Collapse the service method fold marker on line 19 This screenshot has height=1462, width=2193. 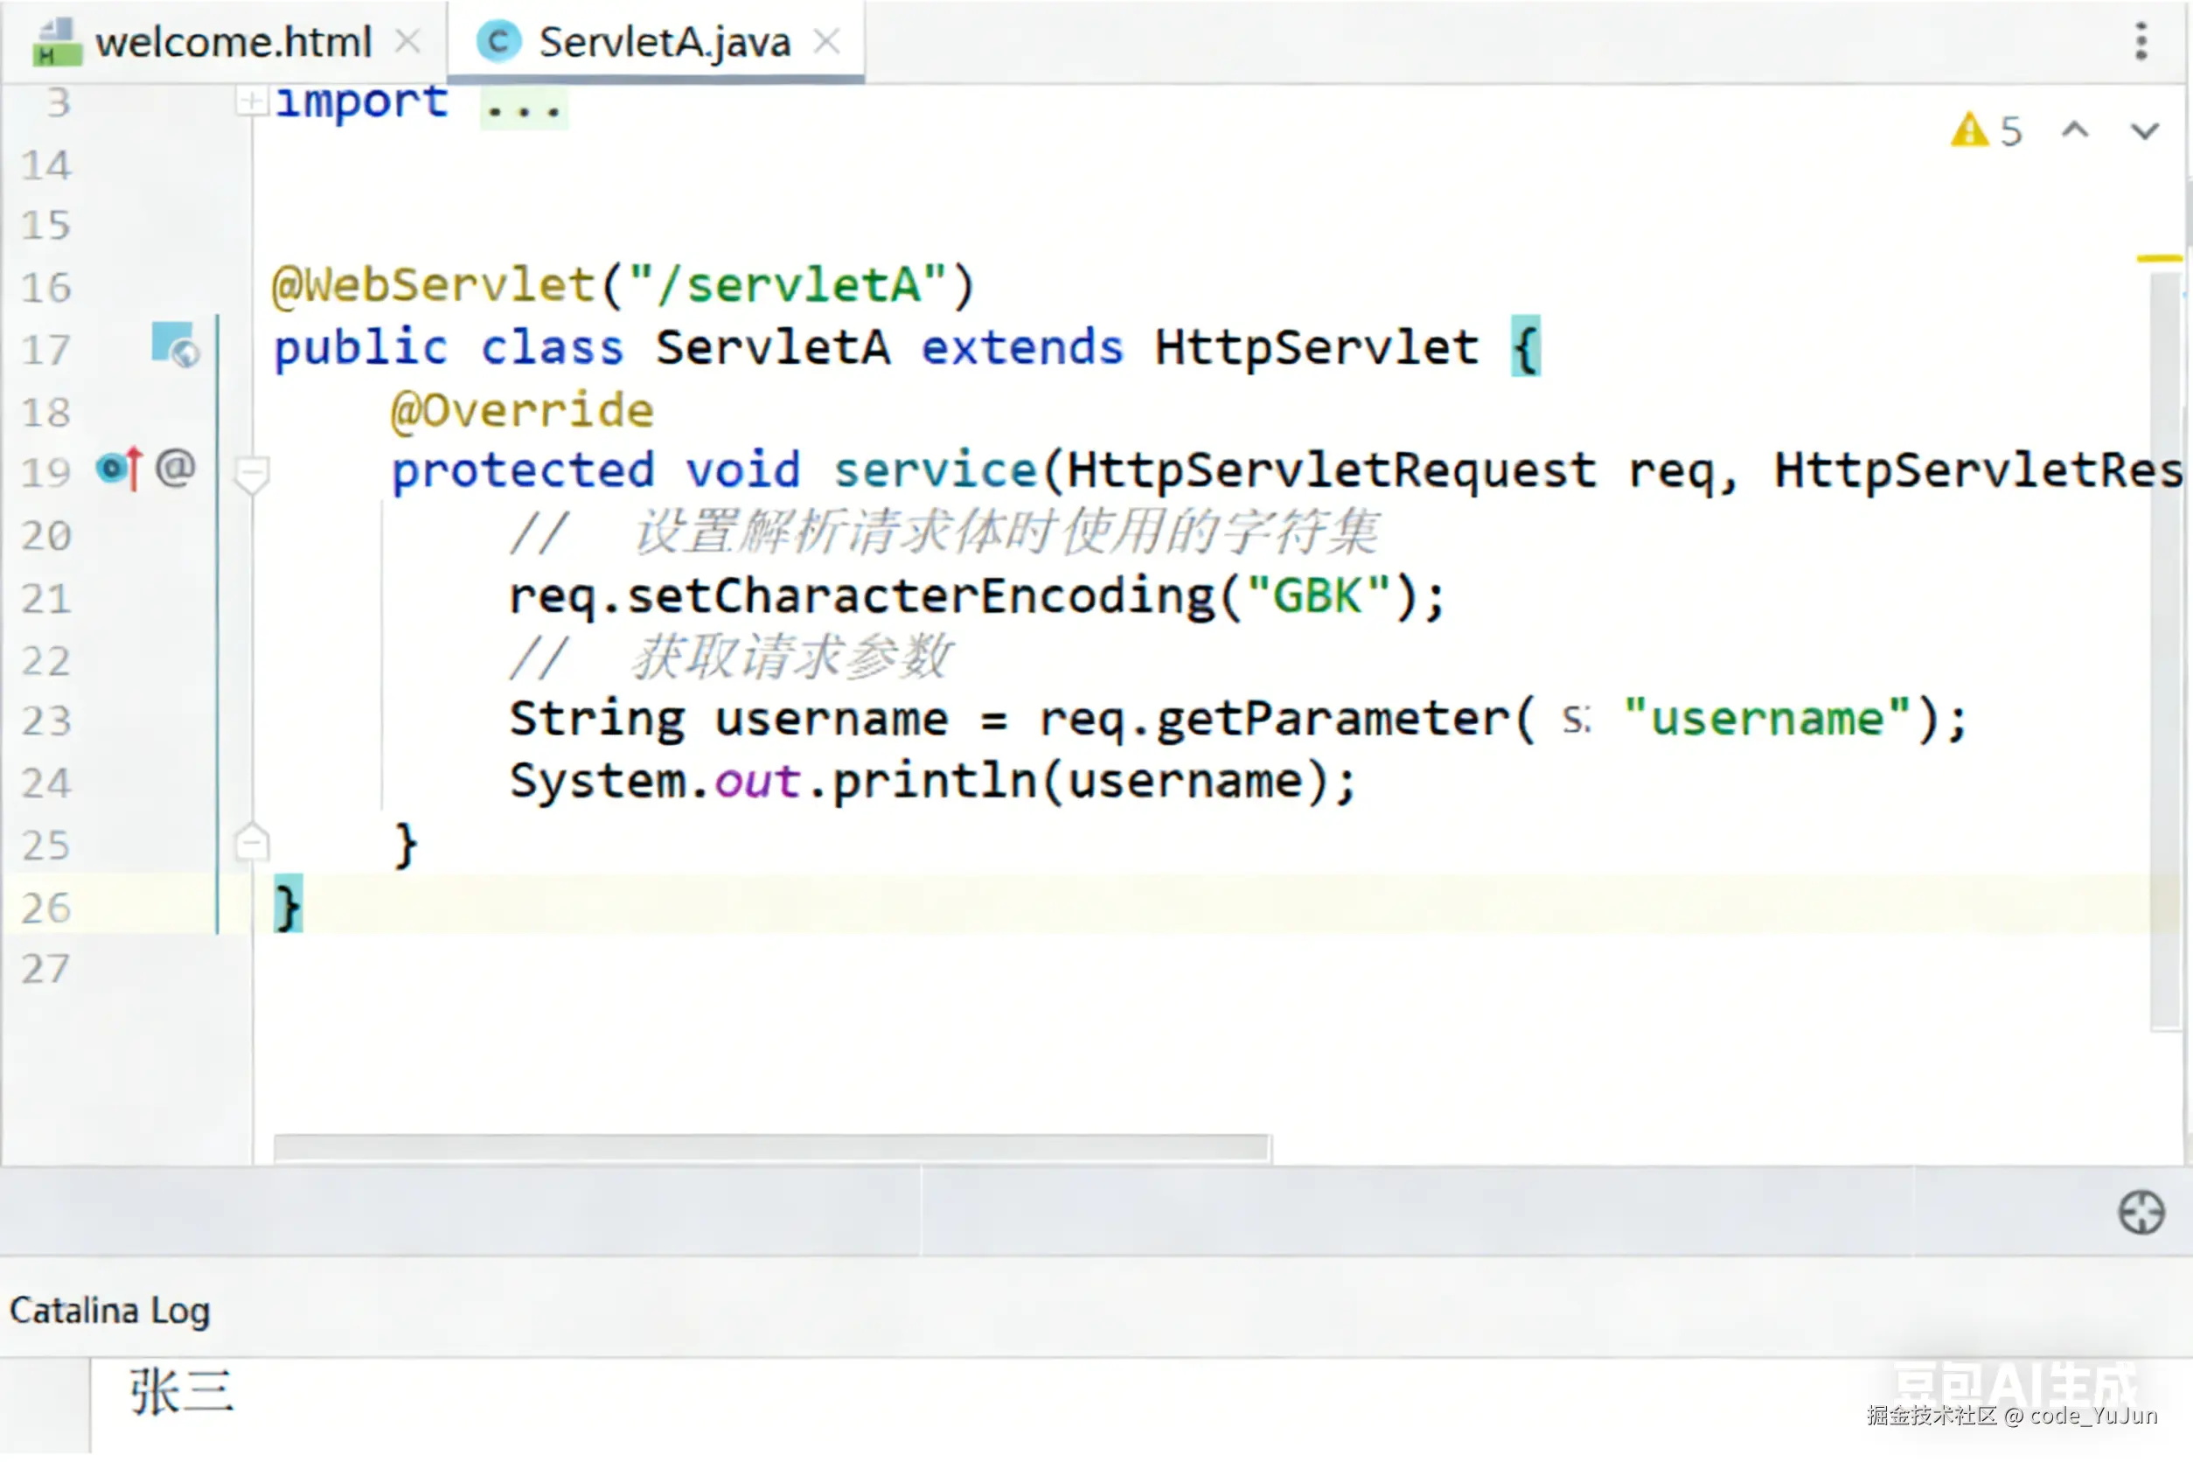tap(252, 473)
